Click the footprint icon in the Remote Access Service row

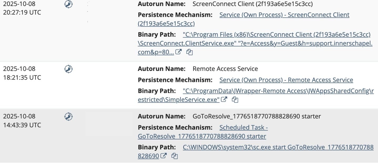click(68, 69)
